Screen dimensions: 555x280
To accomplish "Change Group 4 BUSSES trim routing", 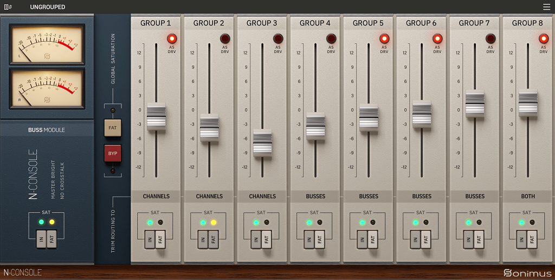I will click(x=315, y=196).
